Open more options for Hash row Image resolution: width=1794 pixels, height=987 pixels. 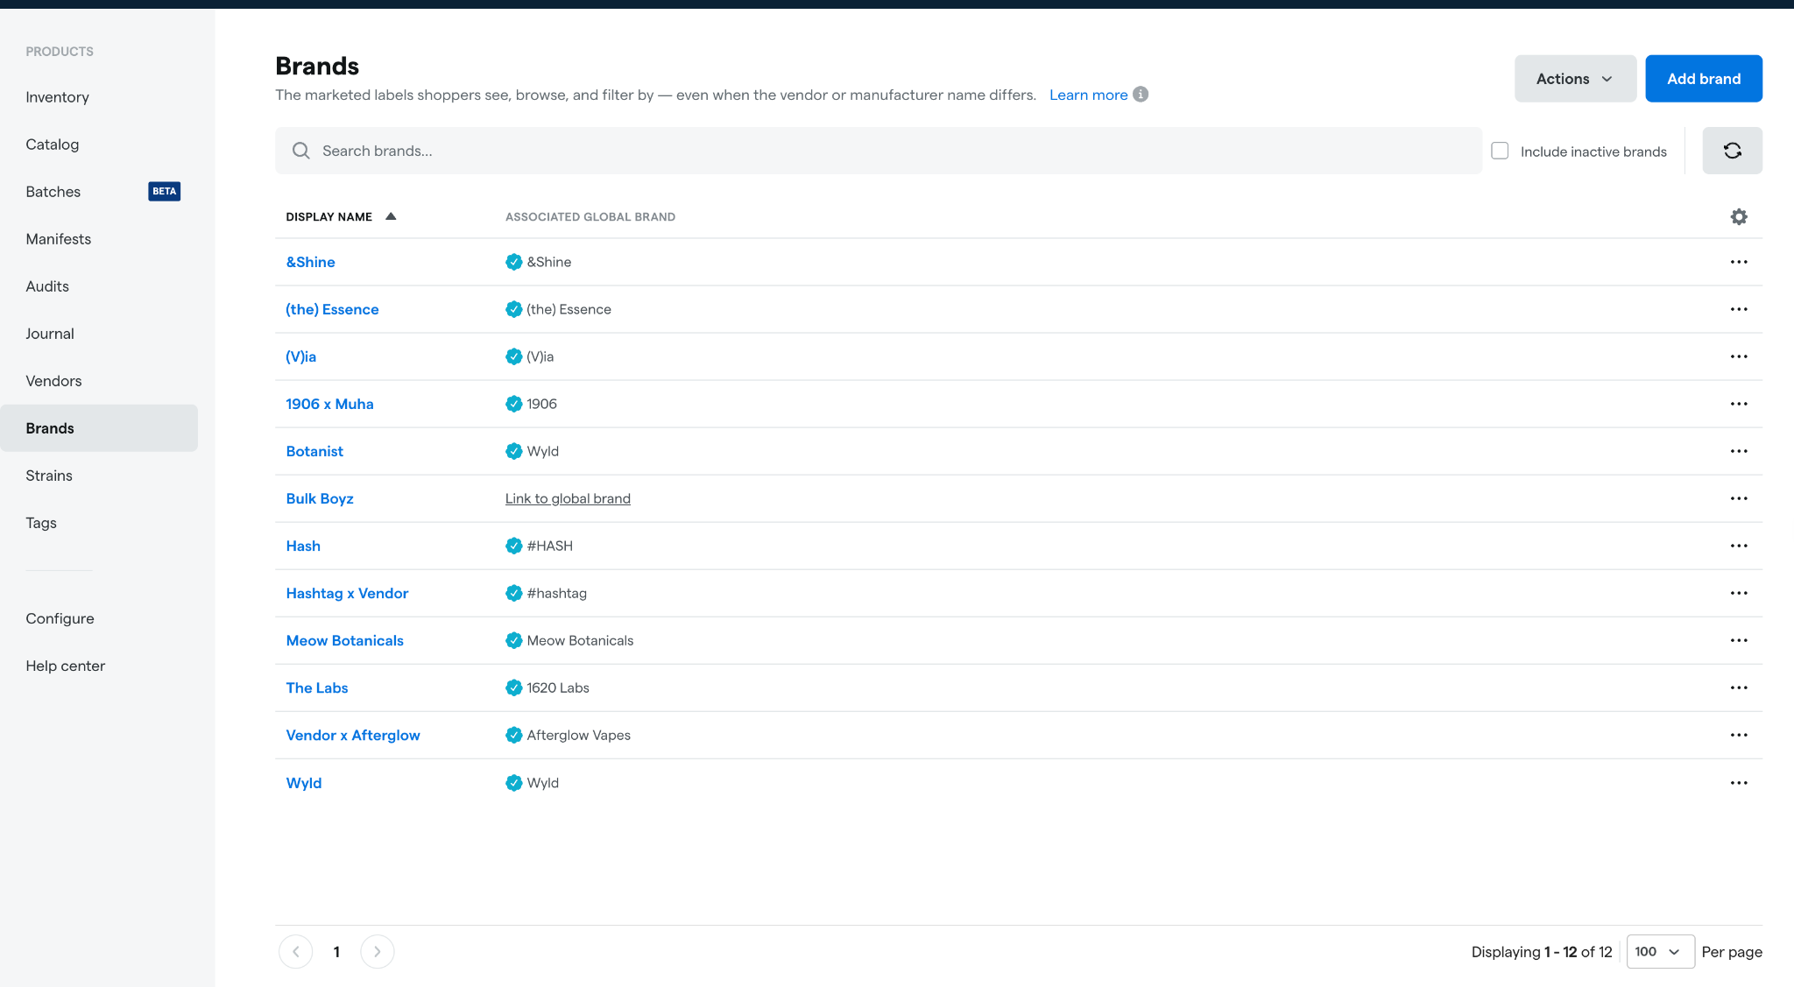(x=1739, y=546)
